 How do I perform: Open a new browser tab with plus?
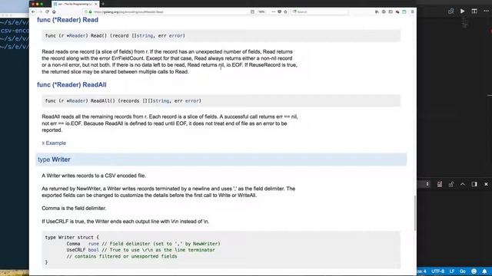tap(103, 4)
